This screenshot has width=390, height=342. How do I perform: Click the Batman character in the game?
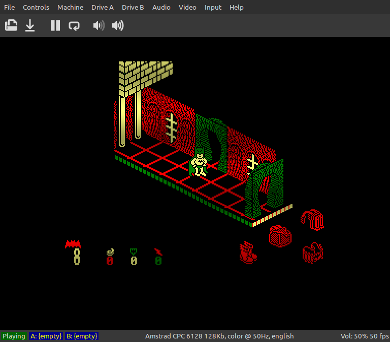[x=199, y=163]
